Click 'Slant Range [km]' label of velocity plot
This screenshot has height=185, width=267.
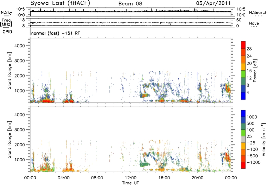click(x=10, y=140)
